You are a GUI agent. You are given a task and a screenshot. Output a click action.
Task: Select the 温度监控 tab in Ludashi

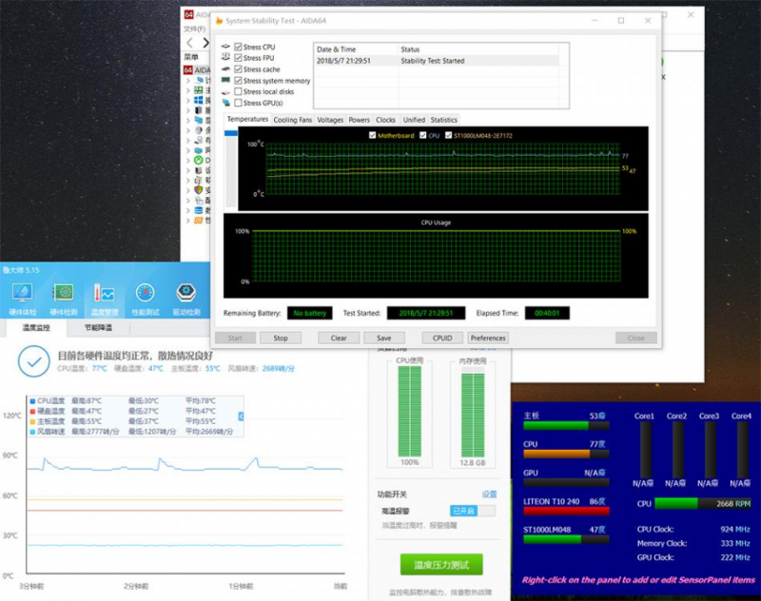tap(36, 327)
